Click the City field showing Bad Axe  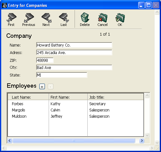pos(74,67)
